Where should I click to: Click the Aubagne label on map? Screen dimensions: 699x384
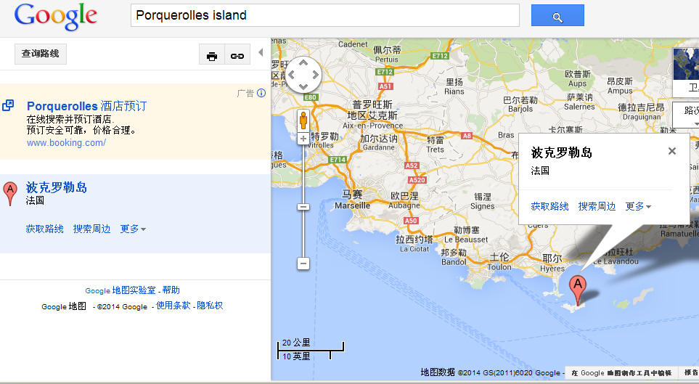[404, 205]
